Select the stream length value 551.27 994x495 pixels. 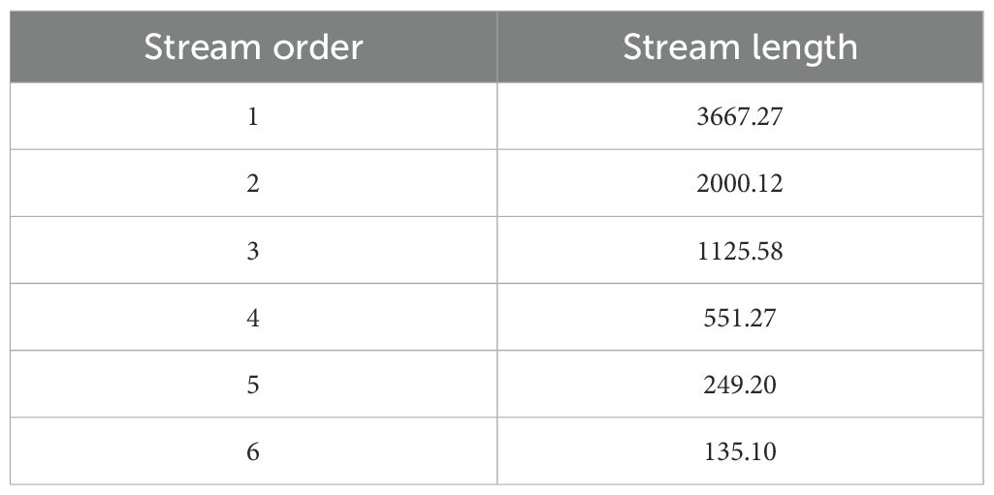740,318
